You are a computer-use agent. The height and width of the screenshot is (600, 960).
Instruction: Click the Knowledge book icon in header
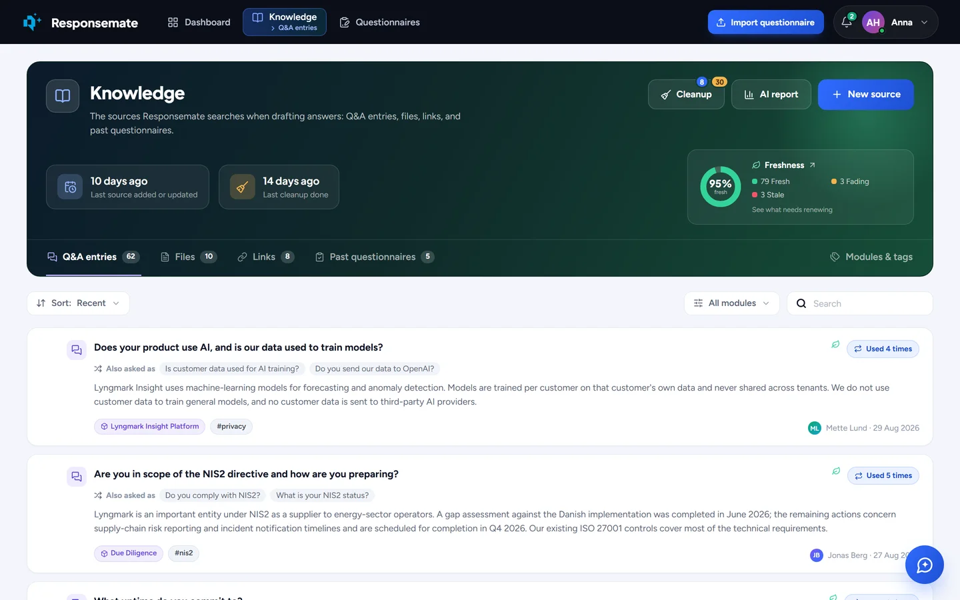(63, 96)
